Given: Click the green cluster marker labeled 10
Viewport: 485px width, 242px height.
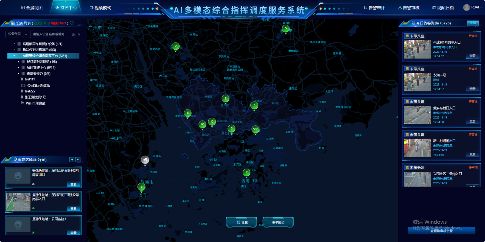Looking at the screenshot, I should (212, 122).
